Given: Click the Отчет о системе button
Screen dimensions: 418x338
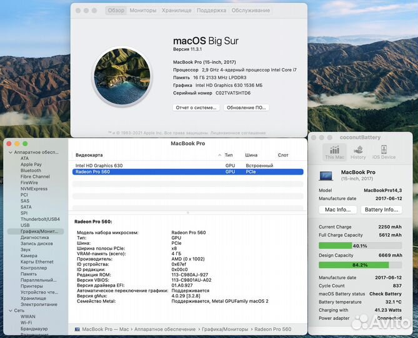Looking at the screenshot, I should (196, 108).
